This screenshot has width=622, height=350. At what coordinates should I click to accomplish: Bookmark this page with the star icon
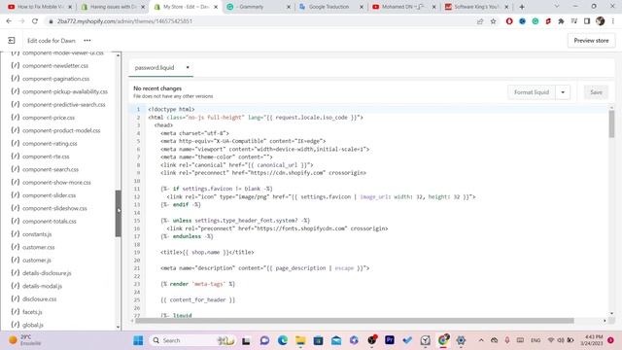coord(493,21)
